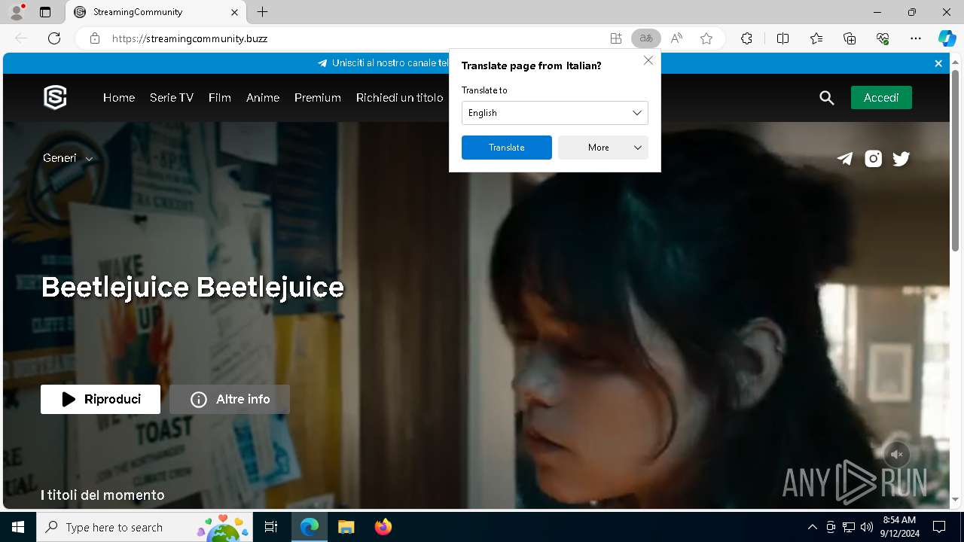
Task: Open the Serie TV menu item
Action: coord(172,98)
